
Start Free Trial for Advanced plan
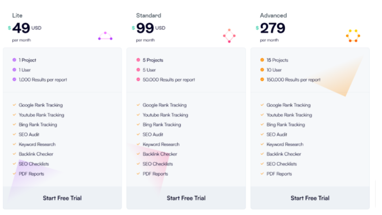tap(310, 198)
